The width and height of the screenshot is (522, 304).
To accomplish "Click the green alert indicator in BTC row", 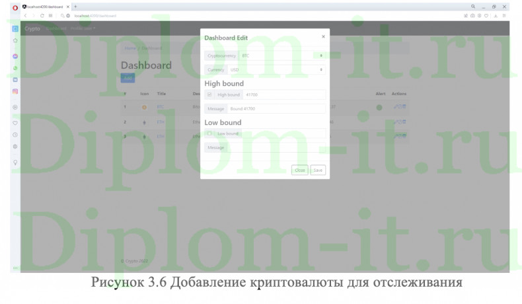I will 379,108.
